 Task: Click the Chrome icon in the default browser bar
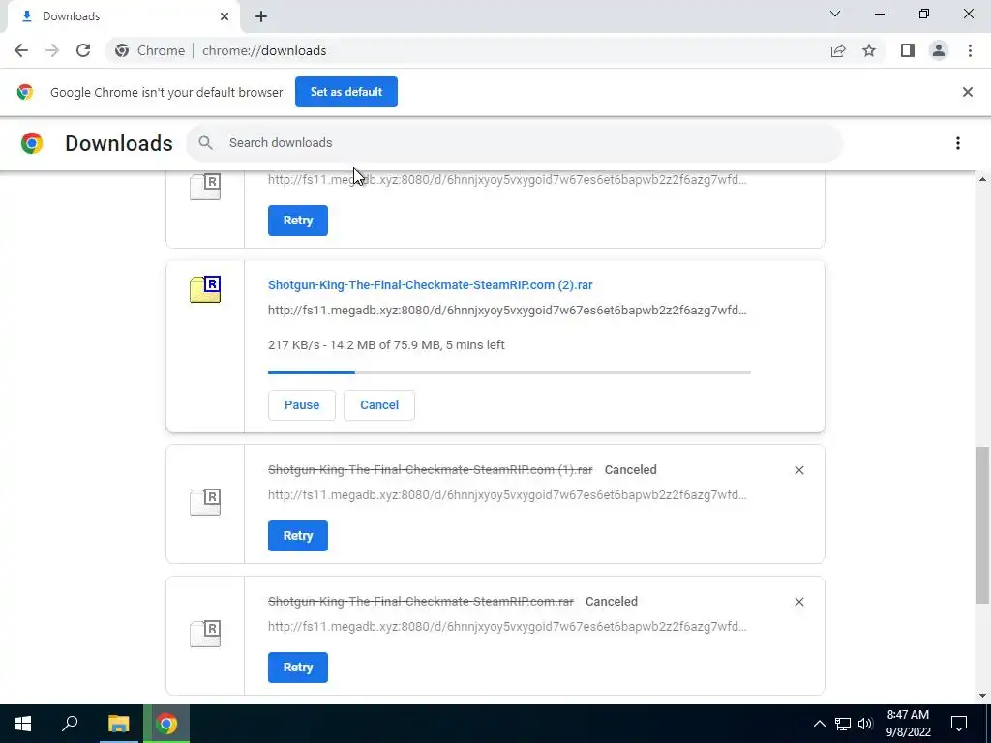pos(25,92)
